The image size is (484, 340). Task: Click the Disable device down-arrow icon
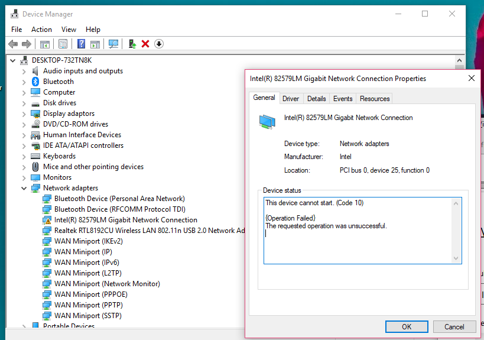[x=159, y=44]
